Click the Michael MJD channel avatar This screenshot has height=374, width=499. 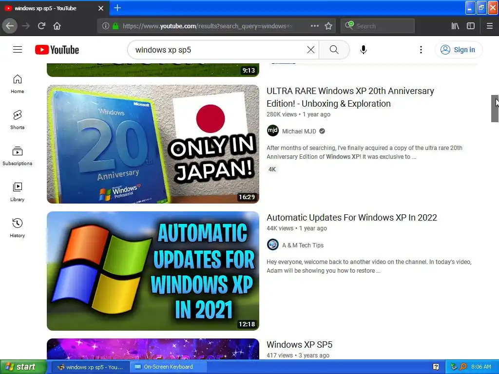click(273, 131)
